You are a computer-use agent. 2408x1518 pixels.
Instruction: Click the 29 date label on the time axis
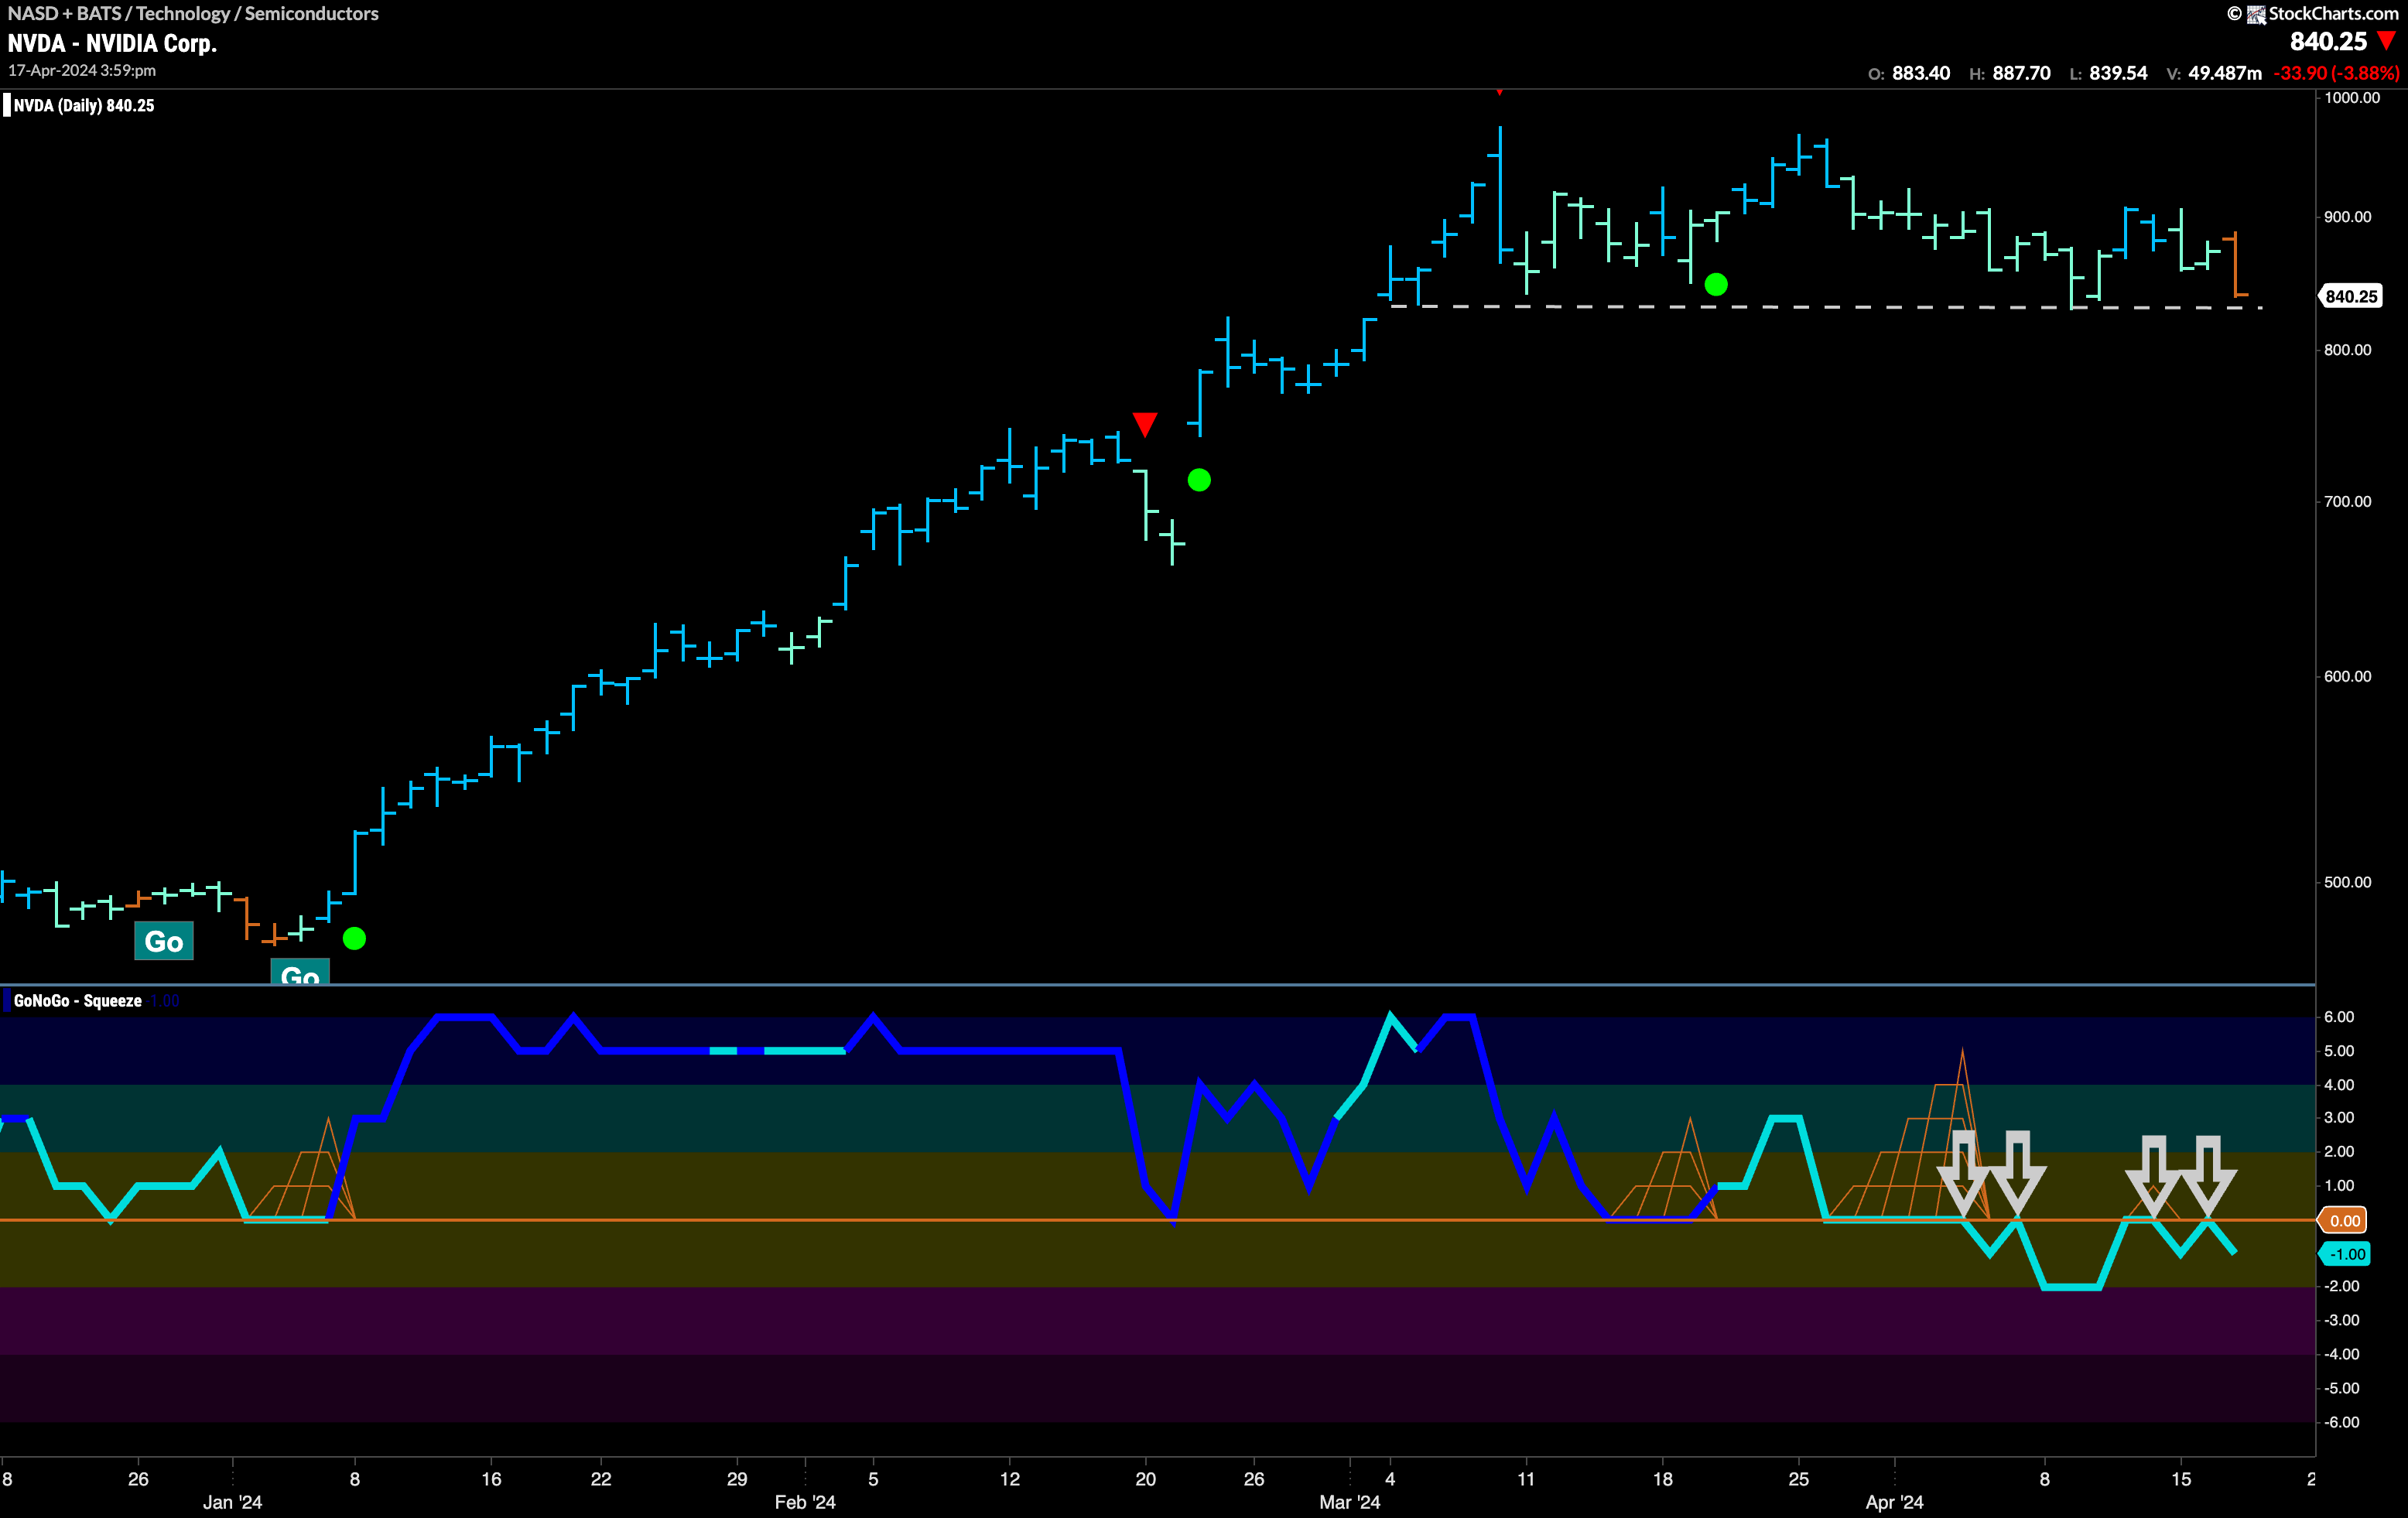737,1478
